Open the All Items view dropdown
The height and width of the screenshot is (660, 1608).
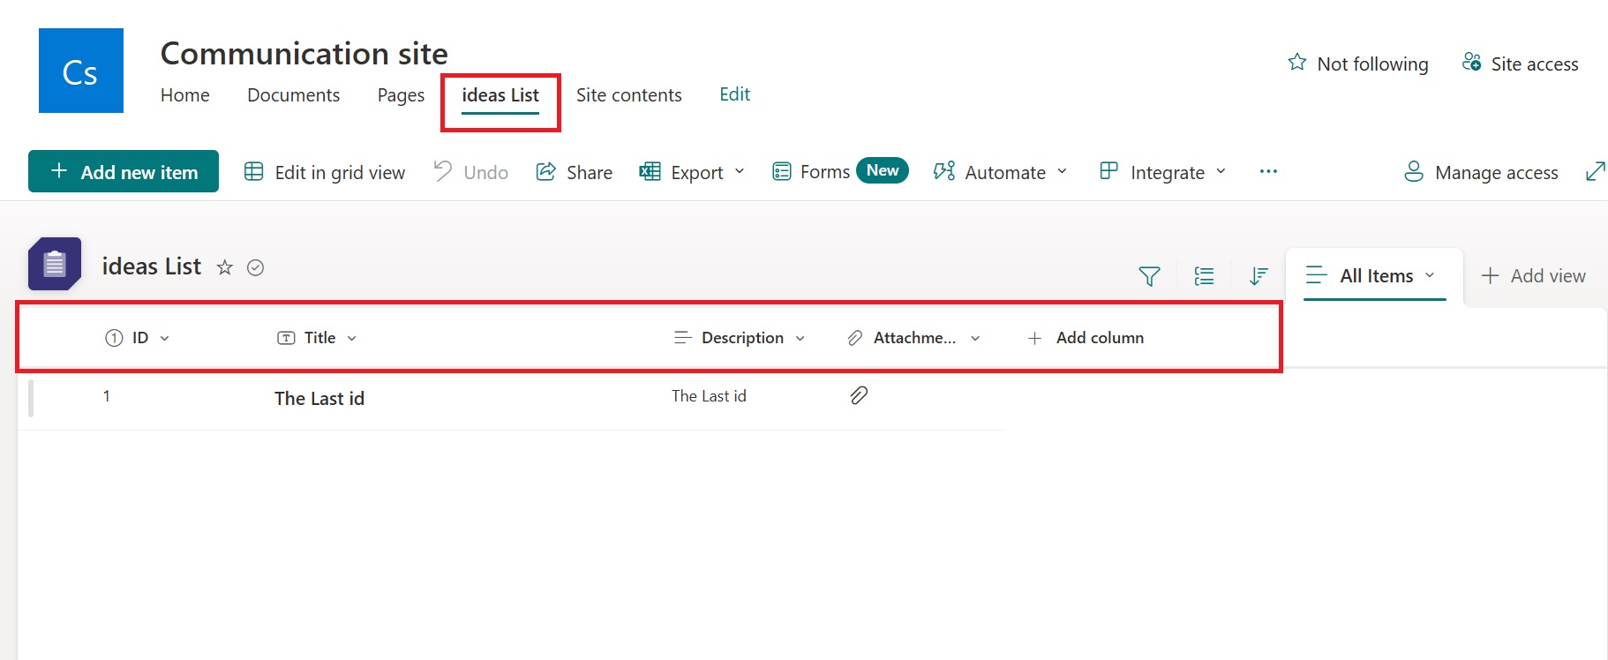point(1375,276)
